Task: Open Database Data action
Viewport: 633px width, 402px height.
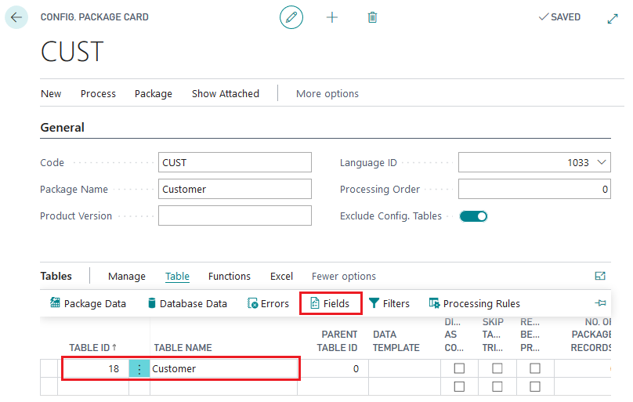Action: (187, 303)
